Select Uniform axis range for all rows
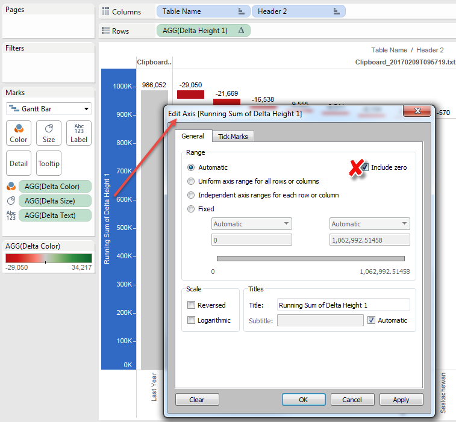Viewport: 456px width, 422px height. 191,181
